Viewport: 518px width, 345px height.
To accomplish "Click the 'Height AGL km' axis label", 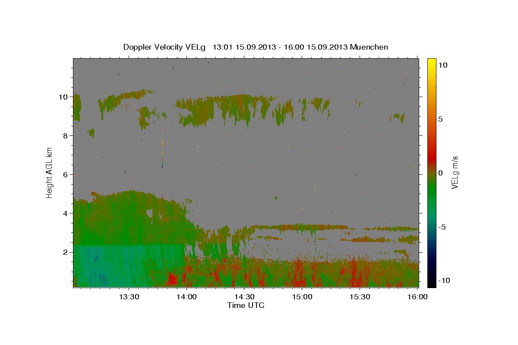I will click(49, 172).
